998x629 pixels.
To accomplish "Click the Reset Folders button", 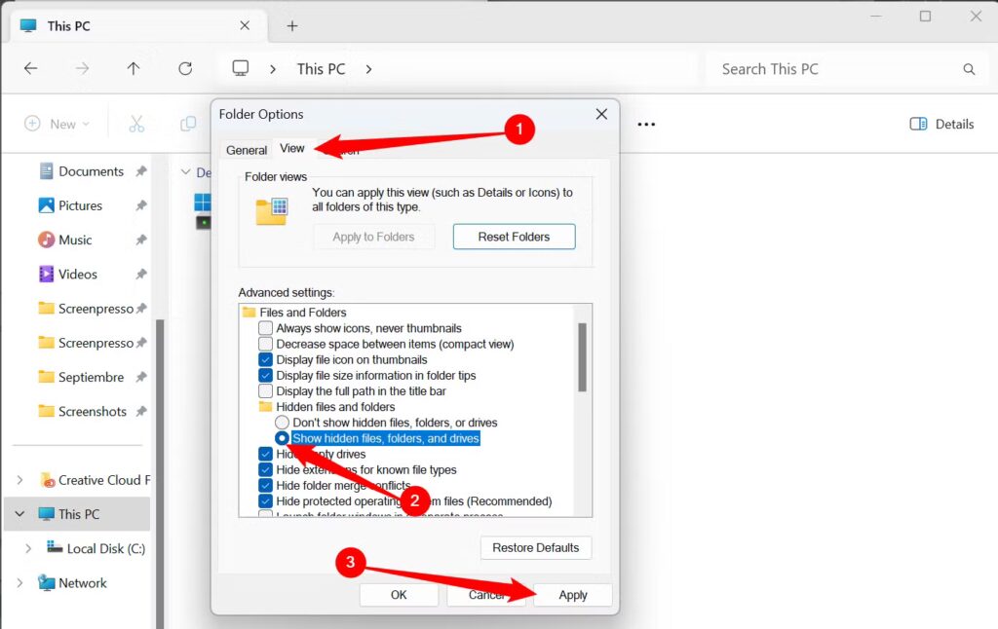I will [514, 236].
